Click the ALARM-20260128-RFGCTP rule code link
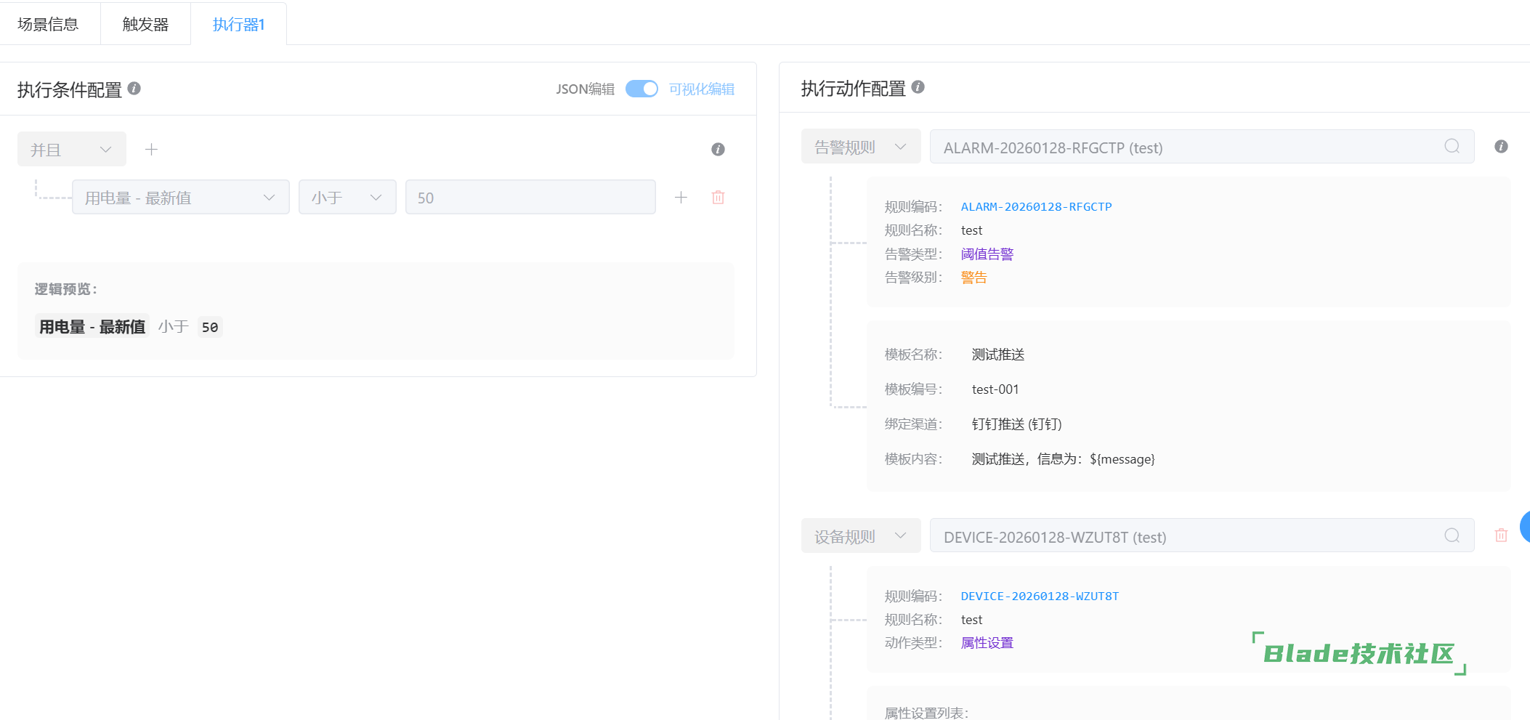Image resolution: width=1530 pixels, height=720 pixels. 1036,207
